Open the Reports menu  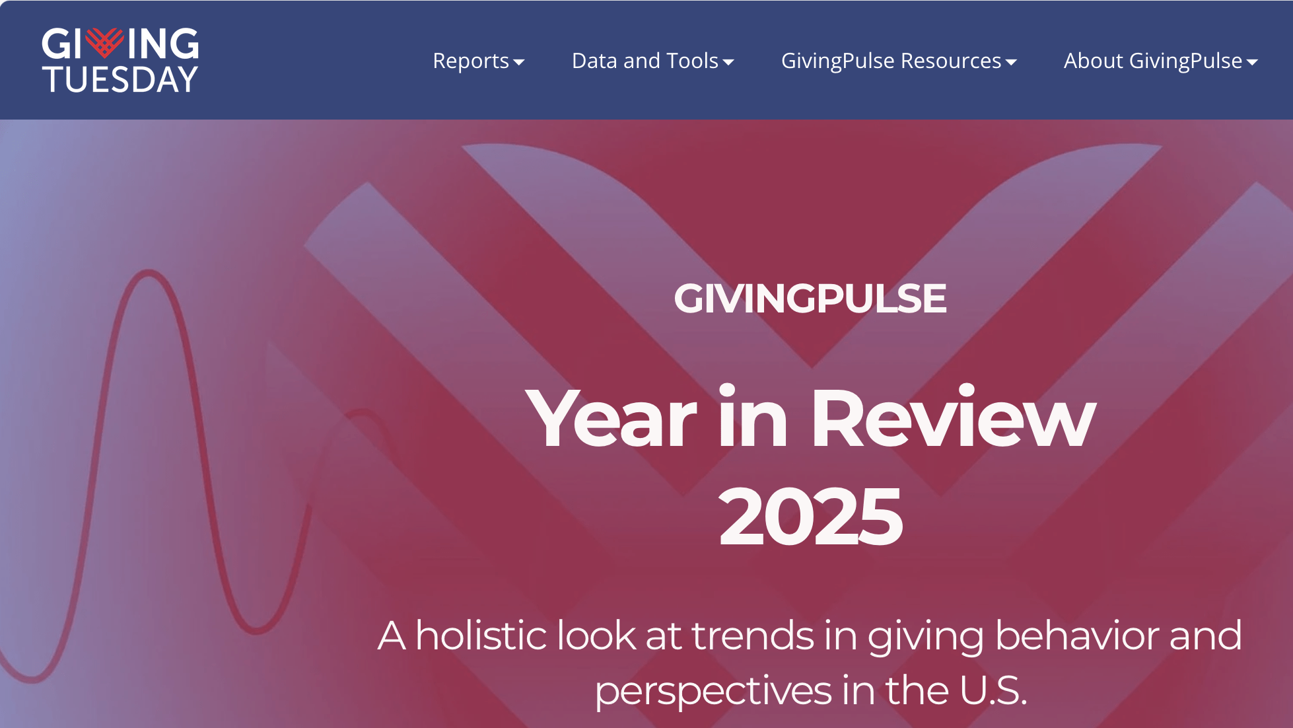471,61
